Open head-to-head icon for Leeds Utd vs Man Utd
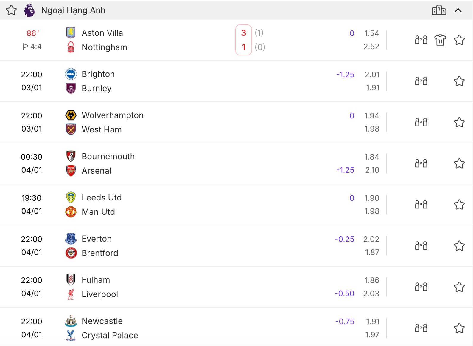 click(421, 205)
